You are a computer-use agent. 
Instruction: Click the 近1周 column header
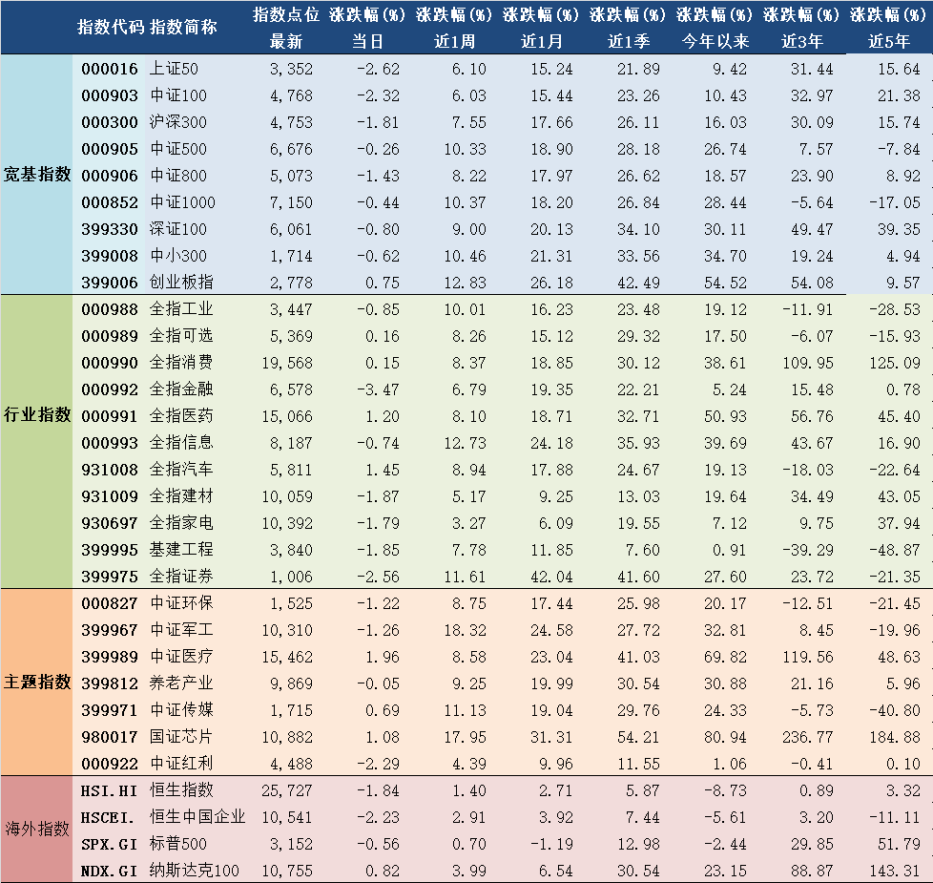click(455, 42)
